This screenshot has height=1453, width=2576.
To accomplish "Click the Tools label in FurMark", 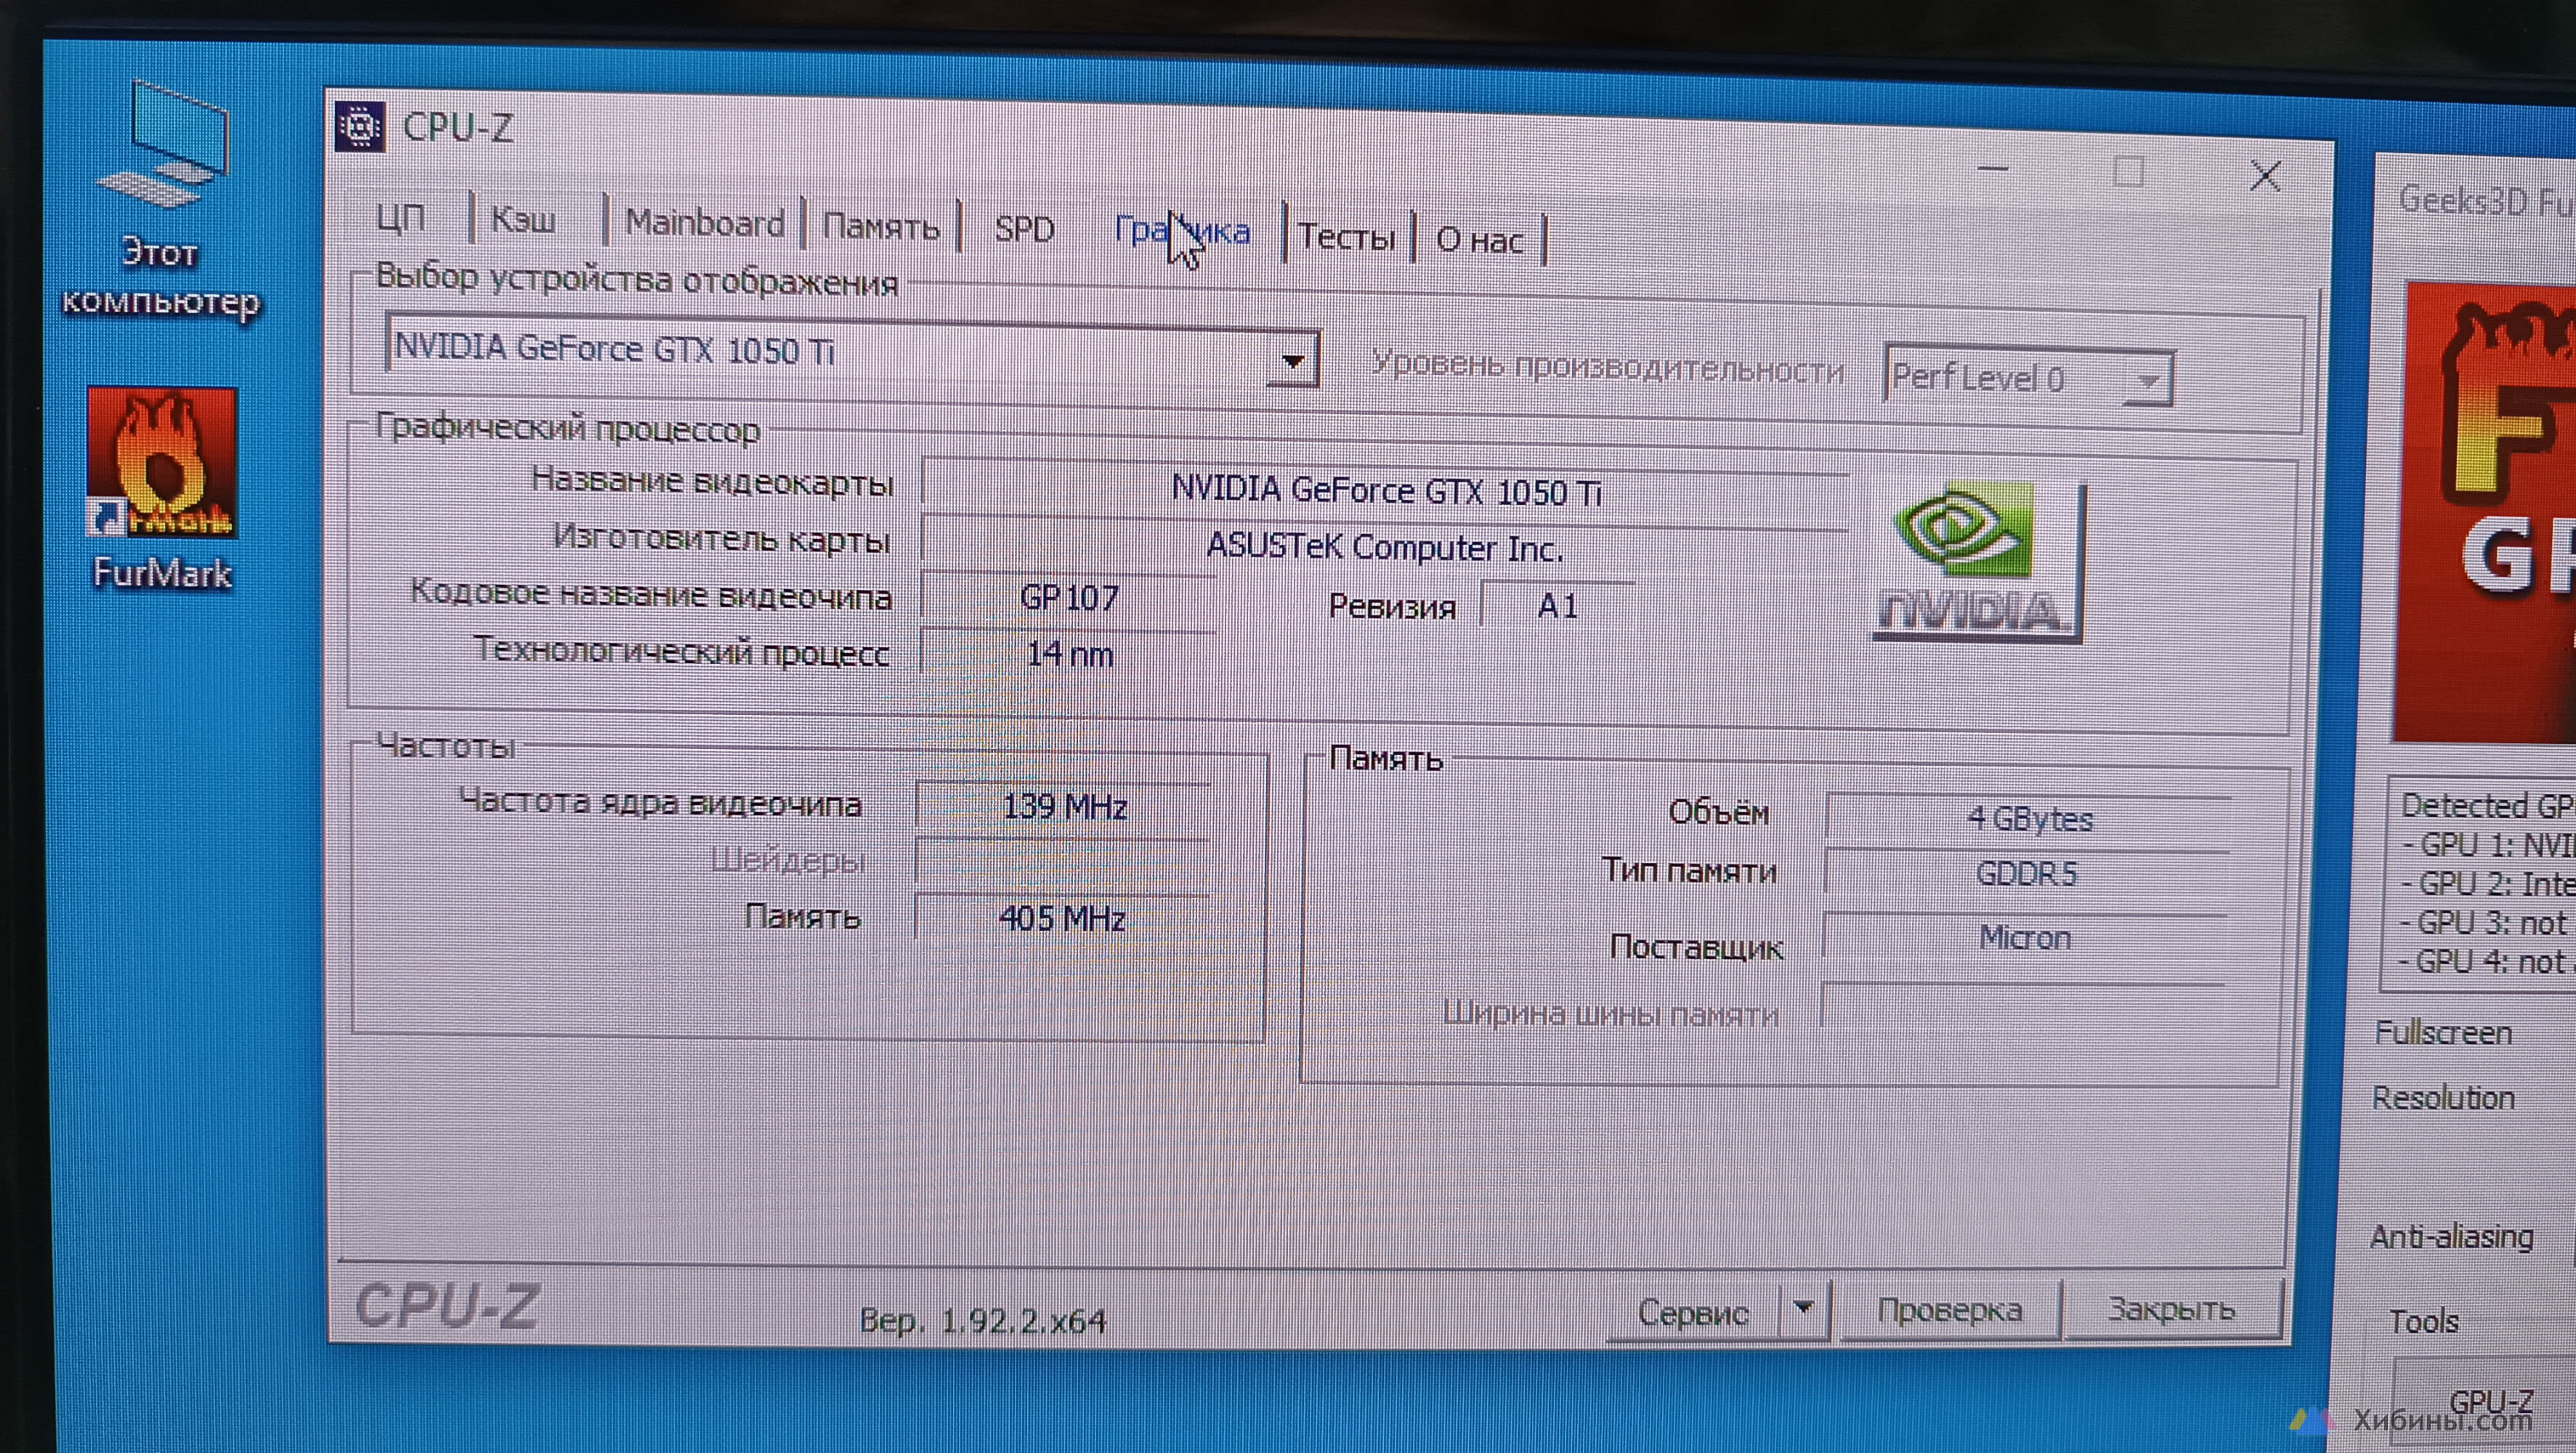I will pyautogui.click(x=2424, y=1322).
